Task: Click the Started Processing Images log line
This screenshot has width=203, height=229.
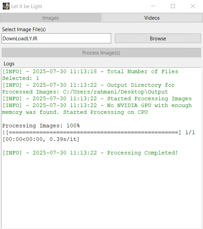Action: pyautogui.click(x=97, y=99)
